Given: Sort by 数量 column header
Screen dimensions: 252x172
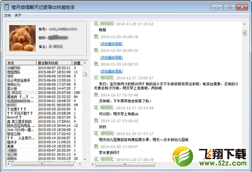Looking at the screenshot, I should (77, 63).
